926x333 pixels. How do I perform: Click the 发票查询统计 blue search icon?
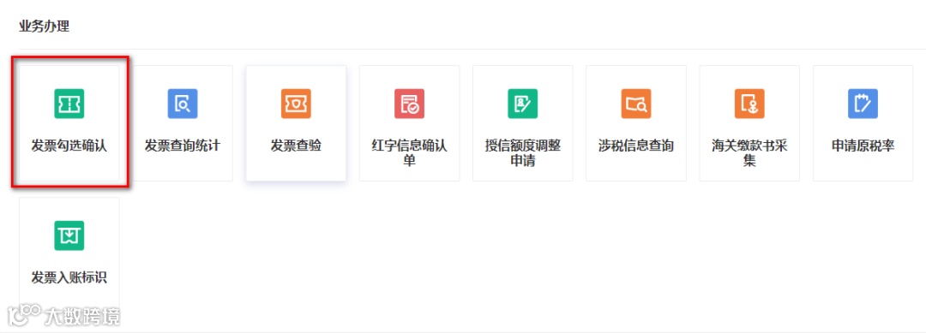[183, 104]
